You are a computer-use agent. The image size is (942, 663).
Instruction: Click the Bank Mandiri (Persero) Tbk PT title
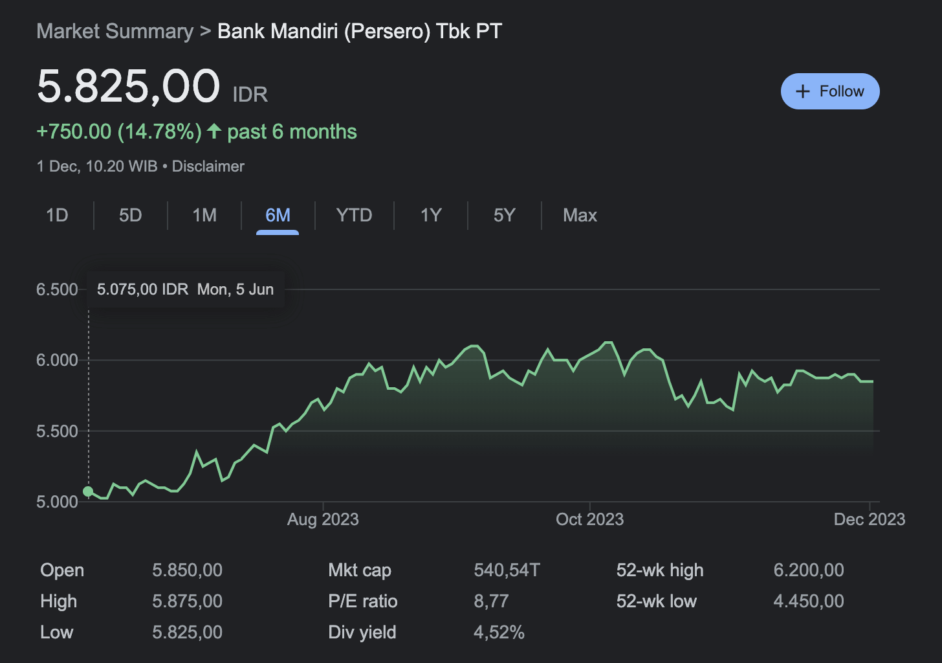pyautogui.click(x=360, y=31)
